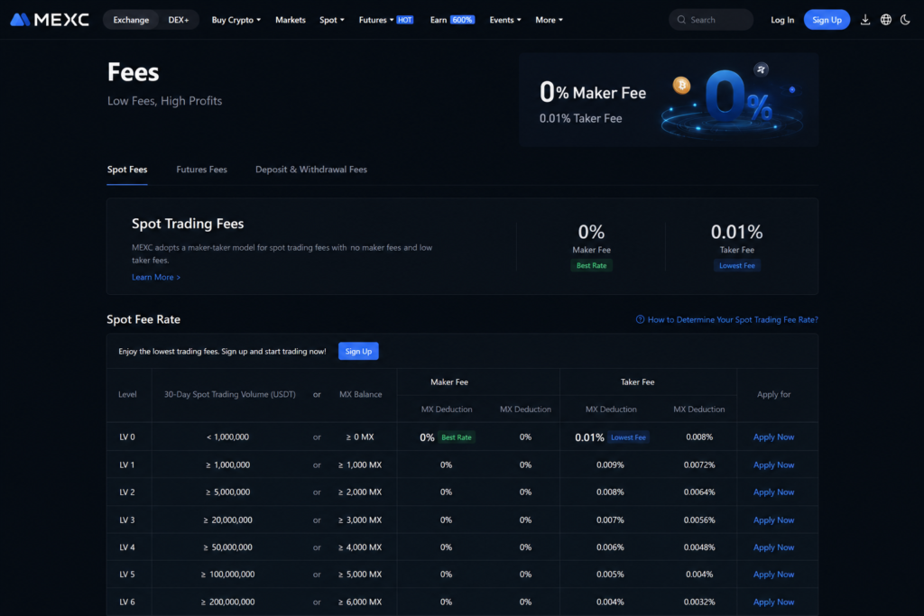
Task: Click the '≥ 100,000,000' volume cell
Action: (x=227, y=575)
